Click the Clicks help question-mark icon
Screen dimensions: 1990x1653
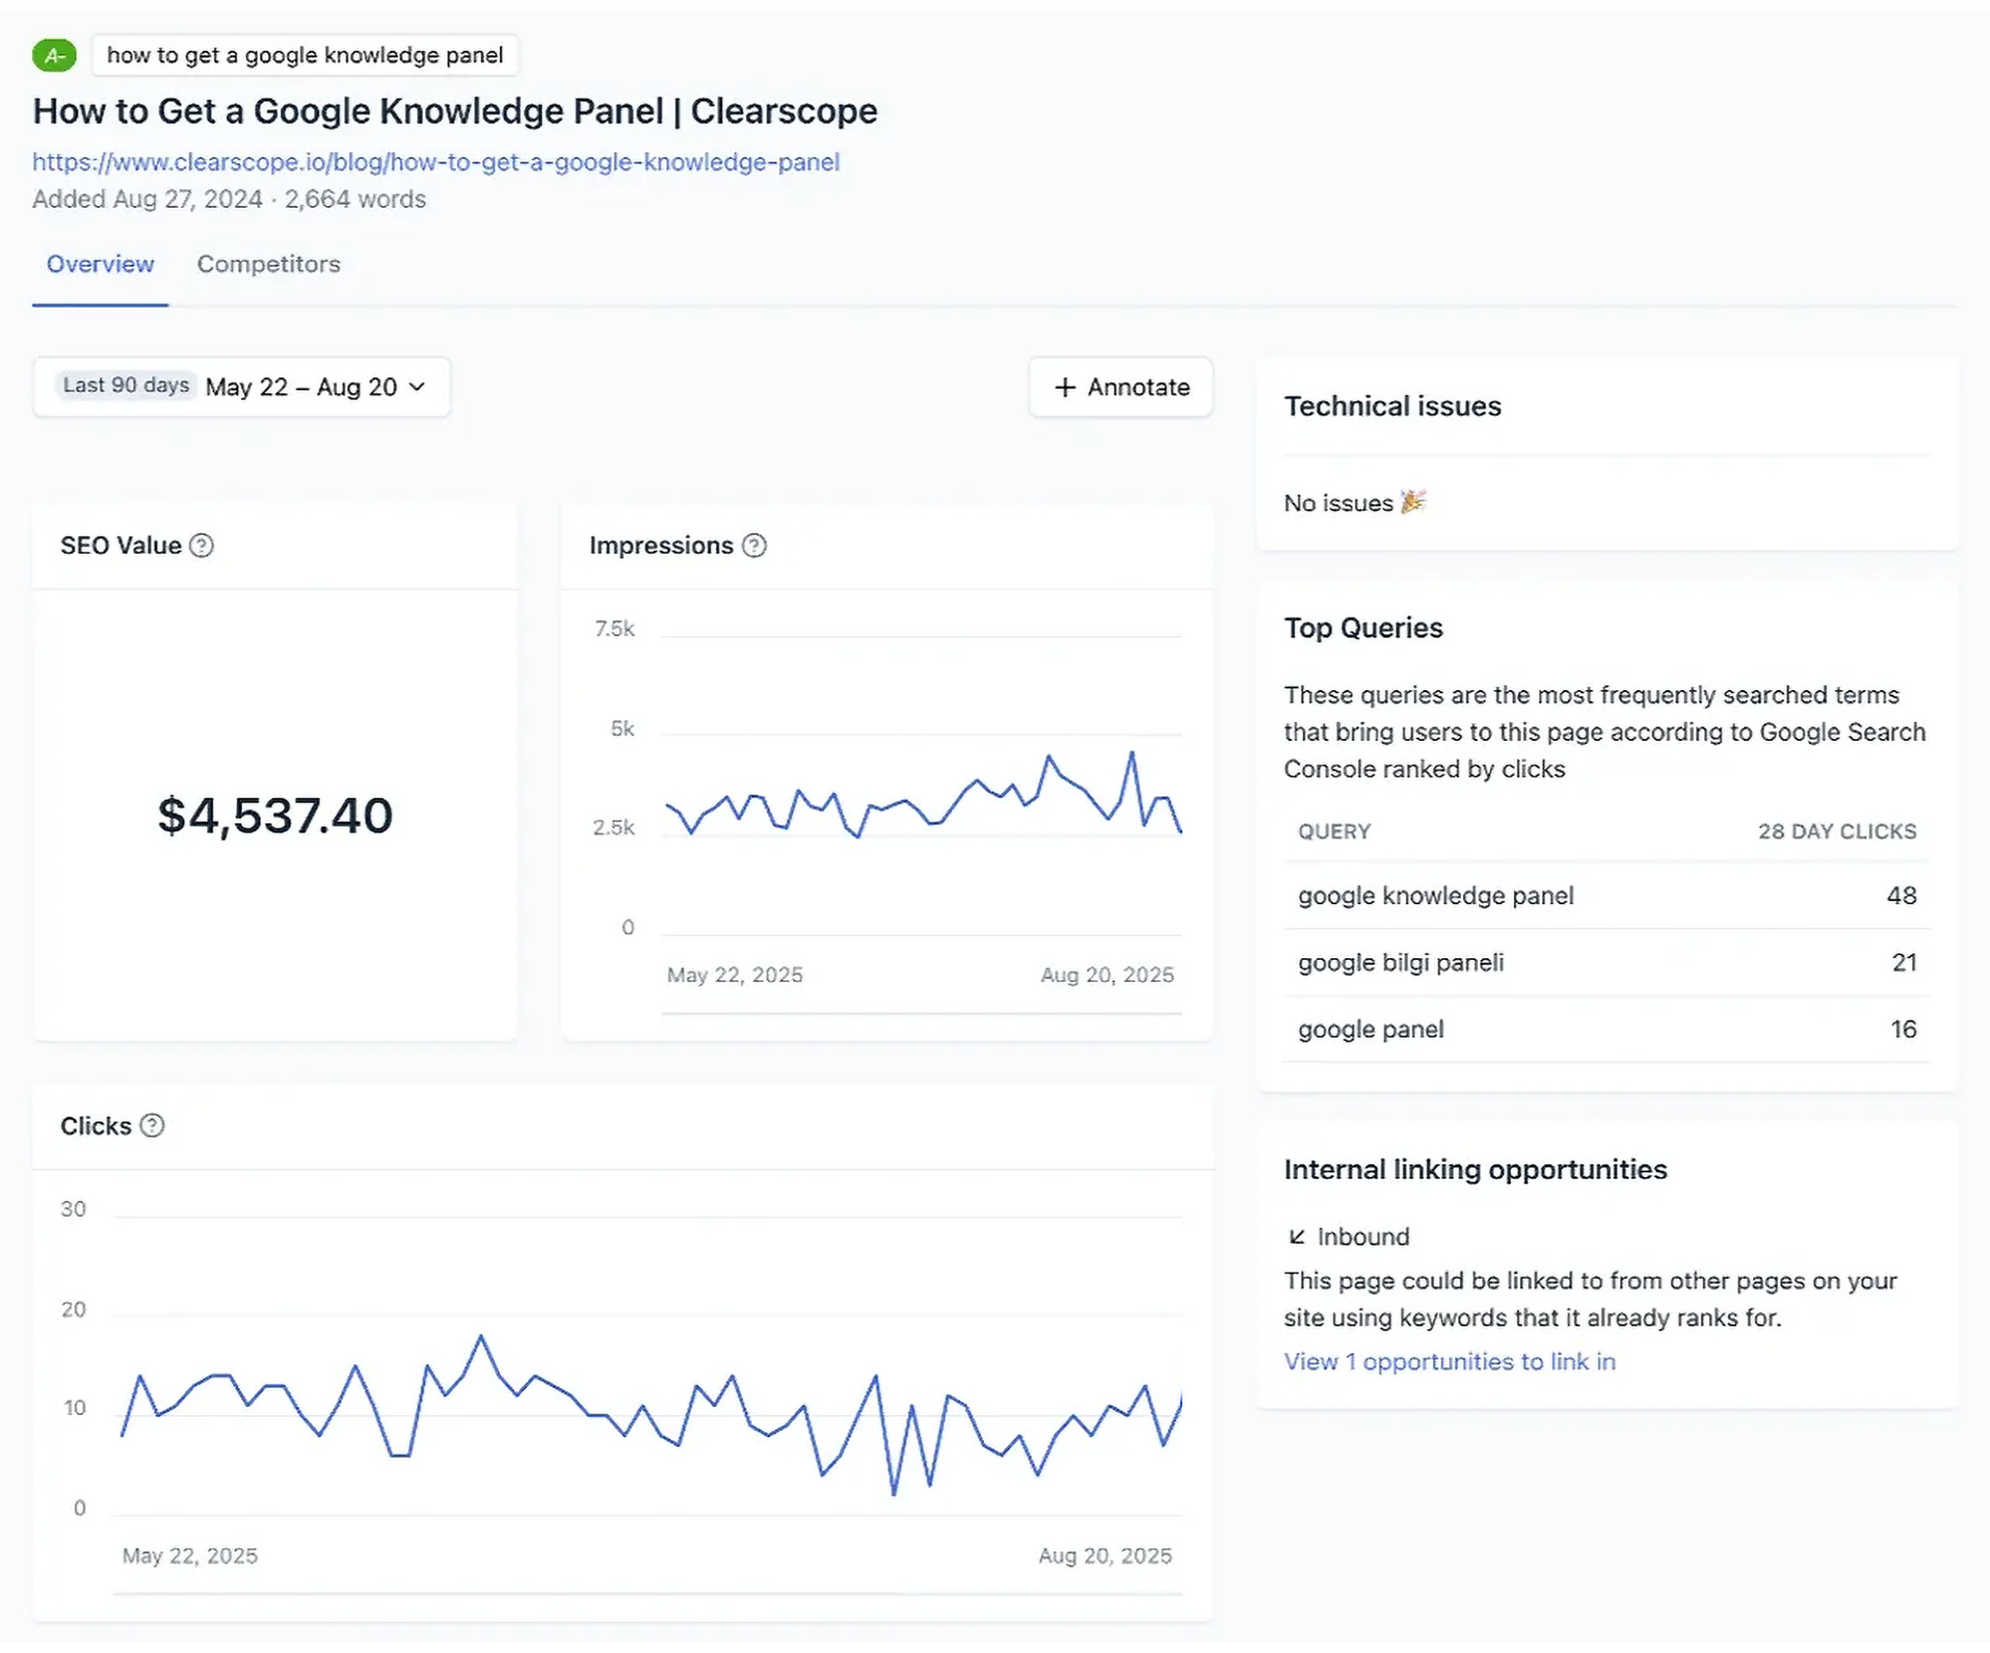[153, 1125]
